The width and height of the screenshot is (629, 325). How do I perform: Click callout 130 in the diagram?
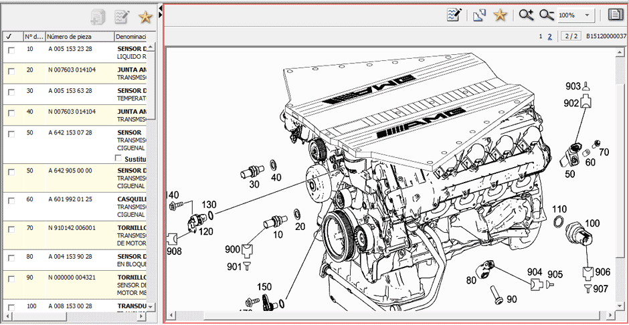pyautogui.click(x=209, y=205)
